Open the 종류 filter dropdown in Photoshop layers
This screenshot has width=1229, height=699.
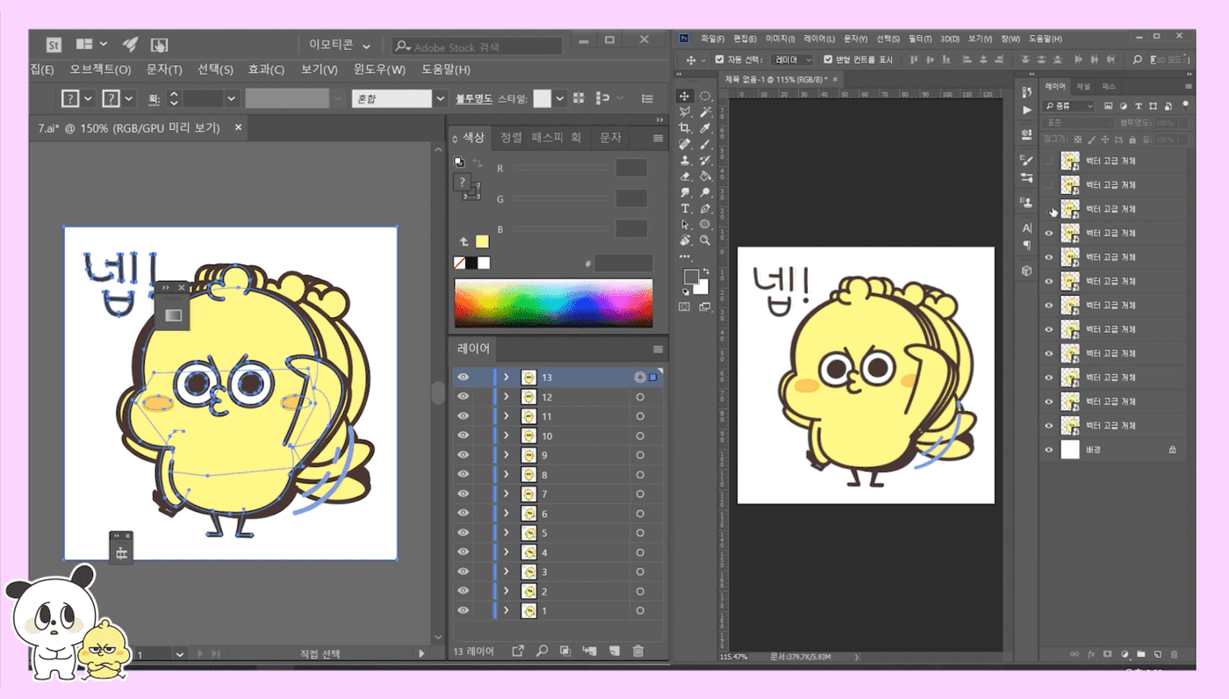click(1068, 105)
